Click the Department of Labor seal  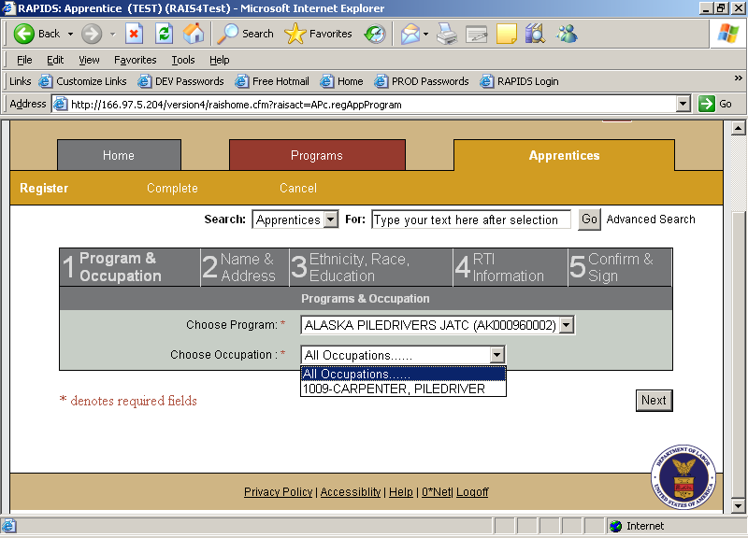(683, 477)
